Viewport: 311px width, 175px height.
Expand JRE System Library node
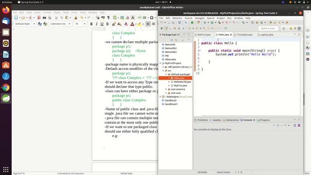tap(163, 67)
